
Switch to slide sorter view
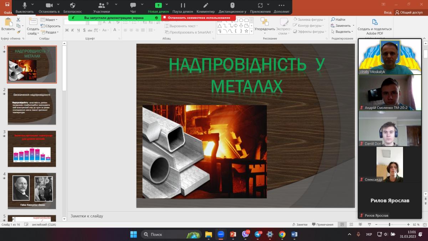350,225
